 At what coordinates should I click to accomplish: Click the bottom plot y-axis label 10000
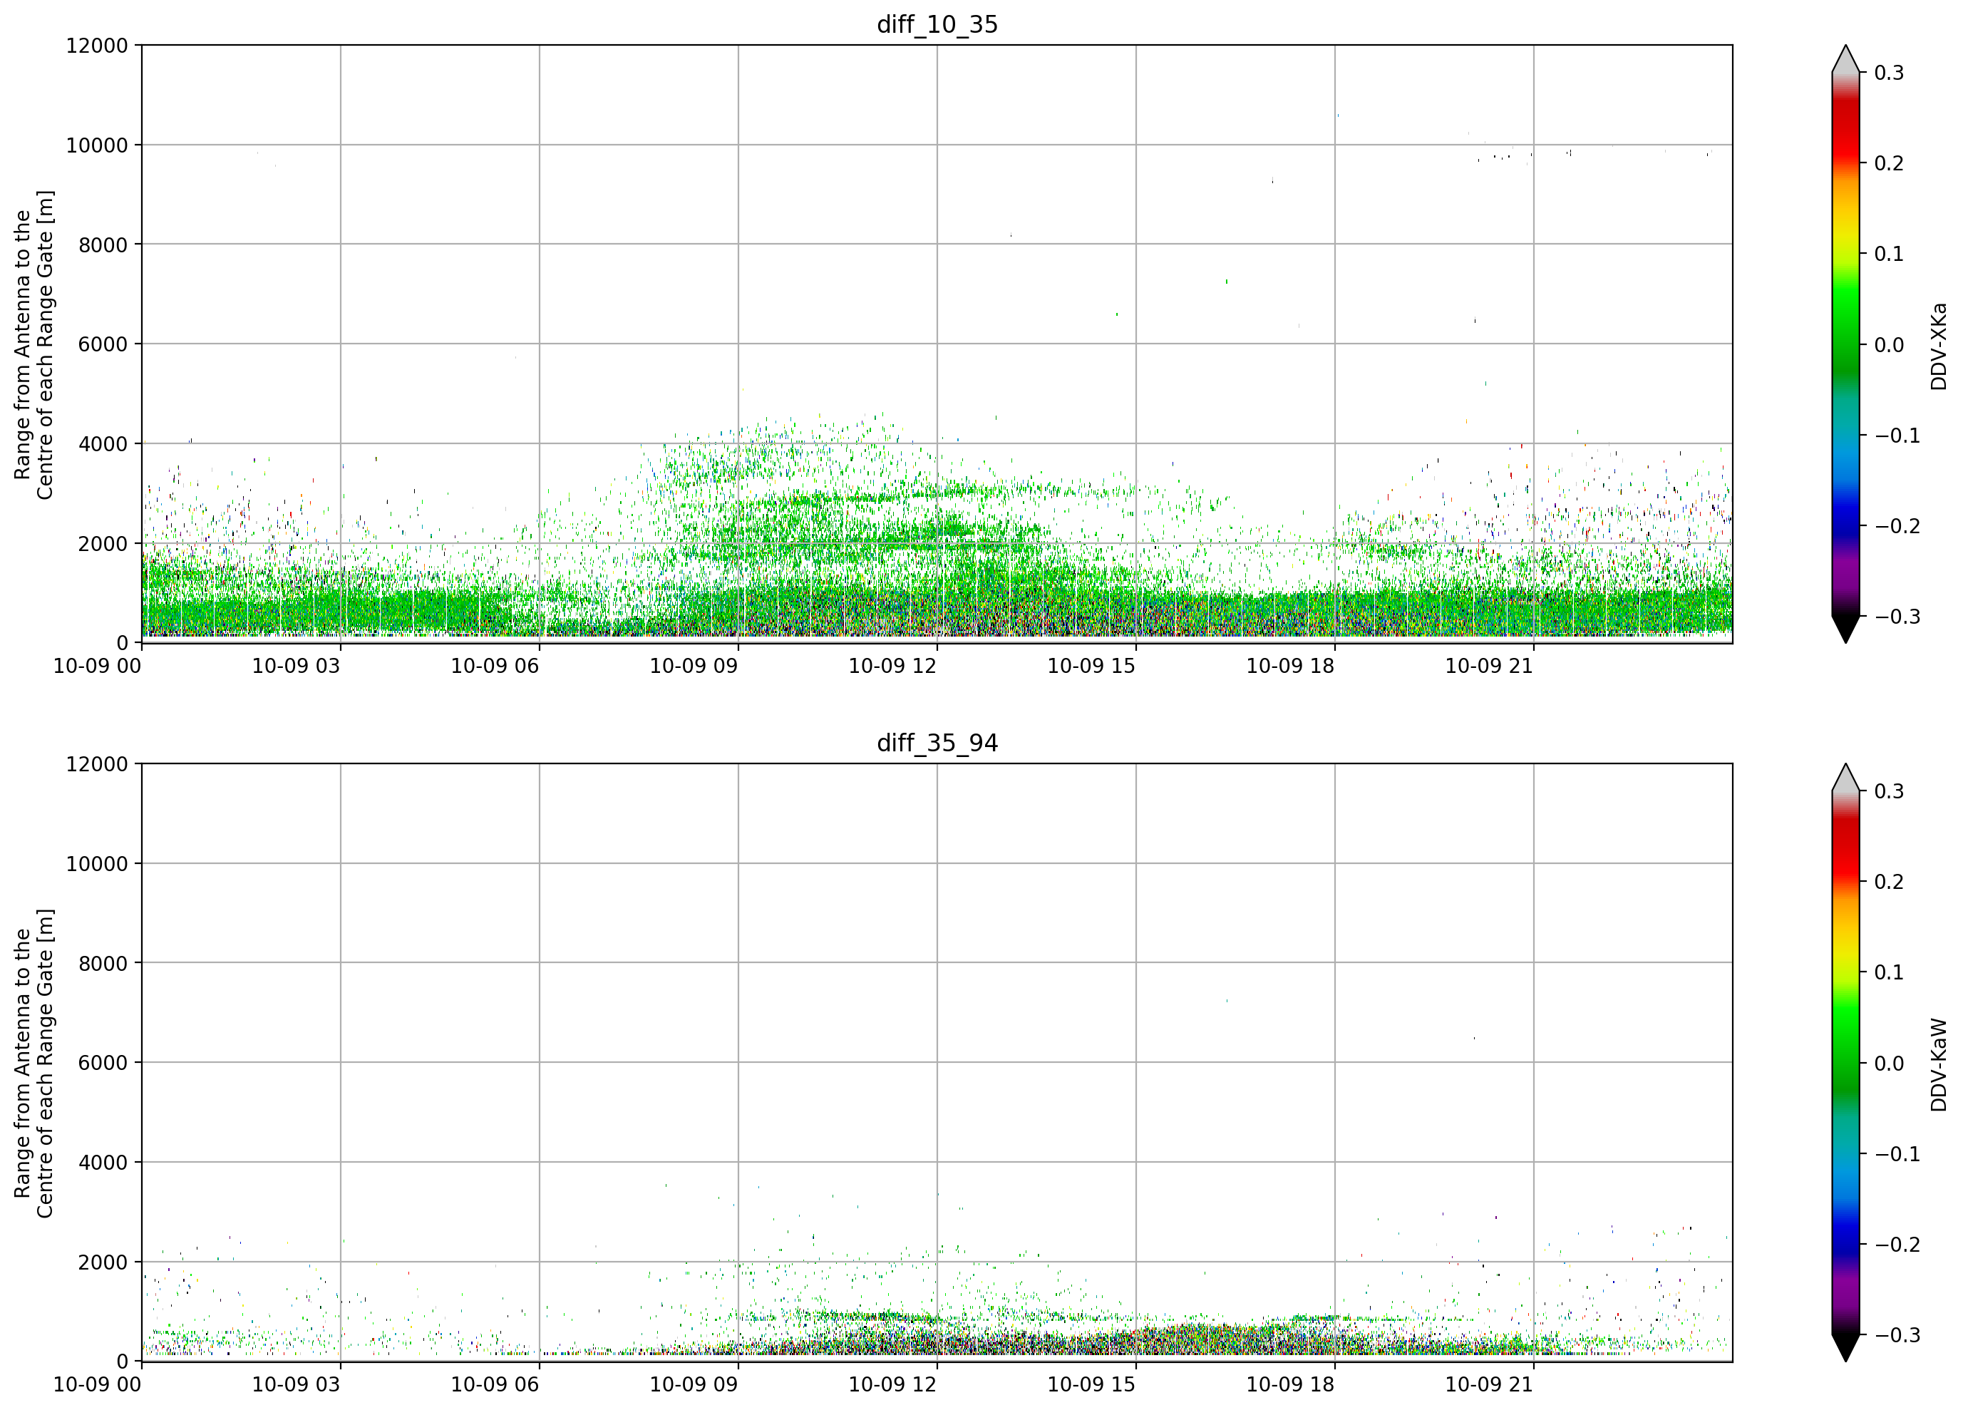pos(97,864)
